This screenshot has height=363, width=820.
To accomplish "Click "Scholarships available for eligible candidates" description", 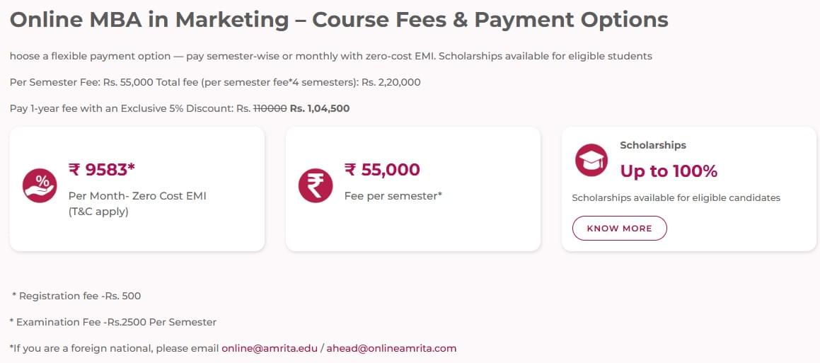I will click(676, 198).
